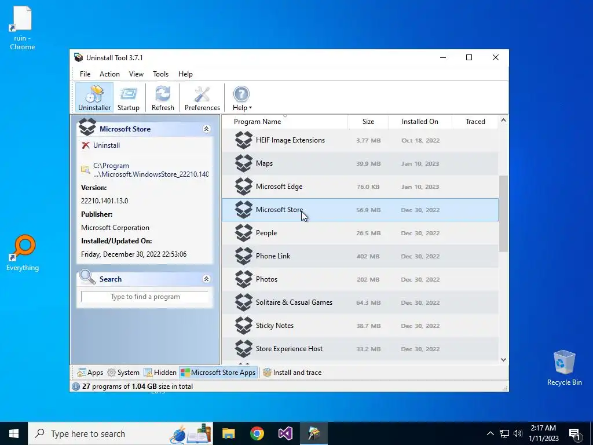Open the Tools menu
Image resolution: width=593 pixels, height=445 pixels.
(x=161, y=74)
